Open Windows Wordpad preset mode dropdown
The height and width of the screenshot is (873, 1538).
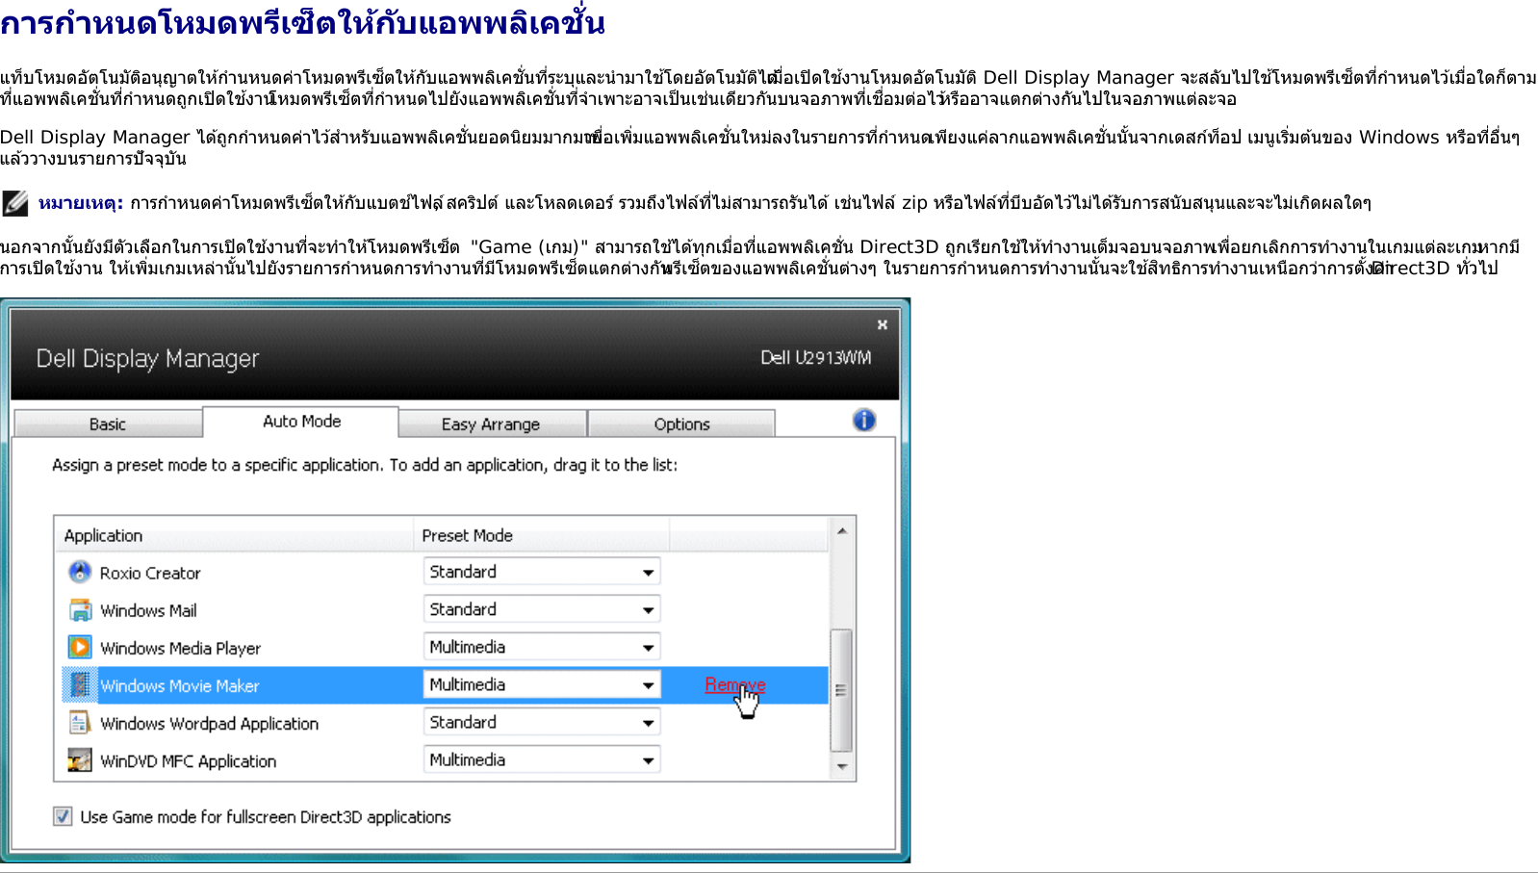pyautogui.click(x=542, y=722)
